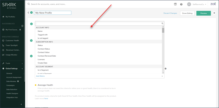Open profile settings gear icon

[214, 13]
